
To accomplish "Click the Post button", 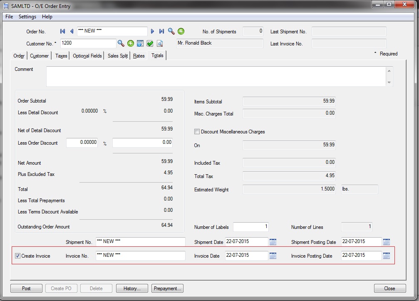I will [26, 288].
